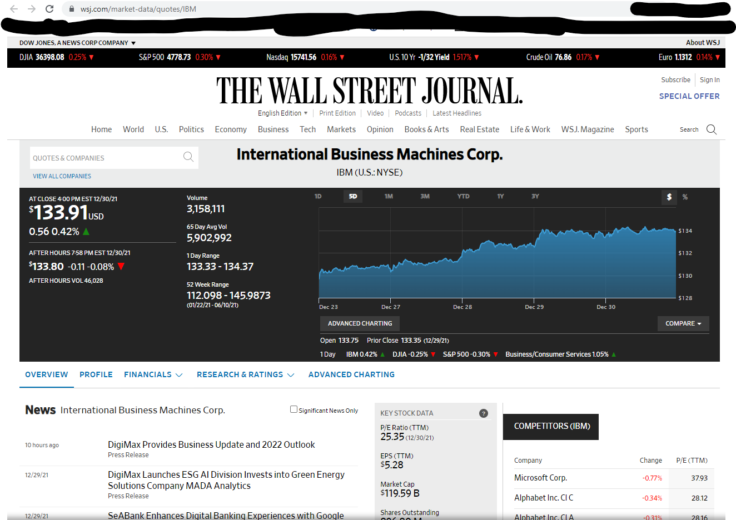
Task: Check Significant News Only box
Action: [294, 409]
